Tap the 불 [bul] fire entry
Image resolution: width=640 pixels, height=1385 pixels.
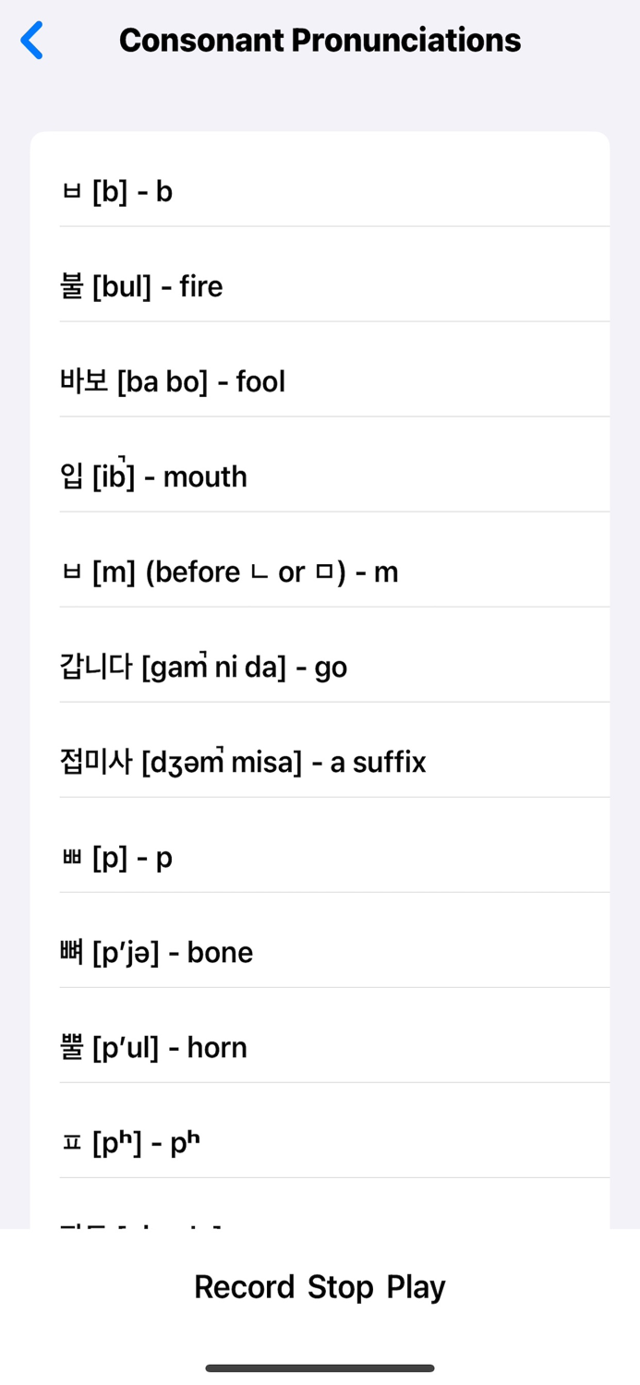coord(320,286)
